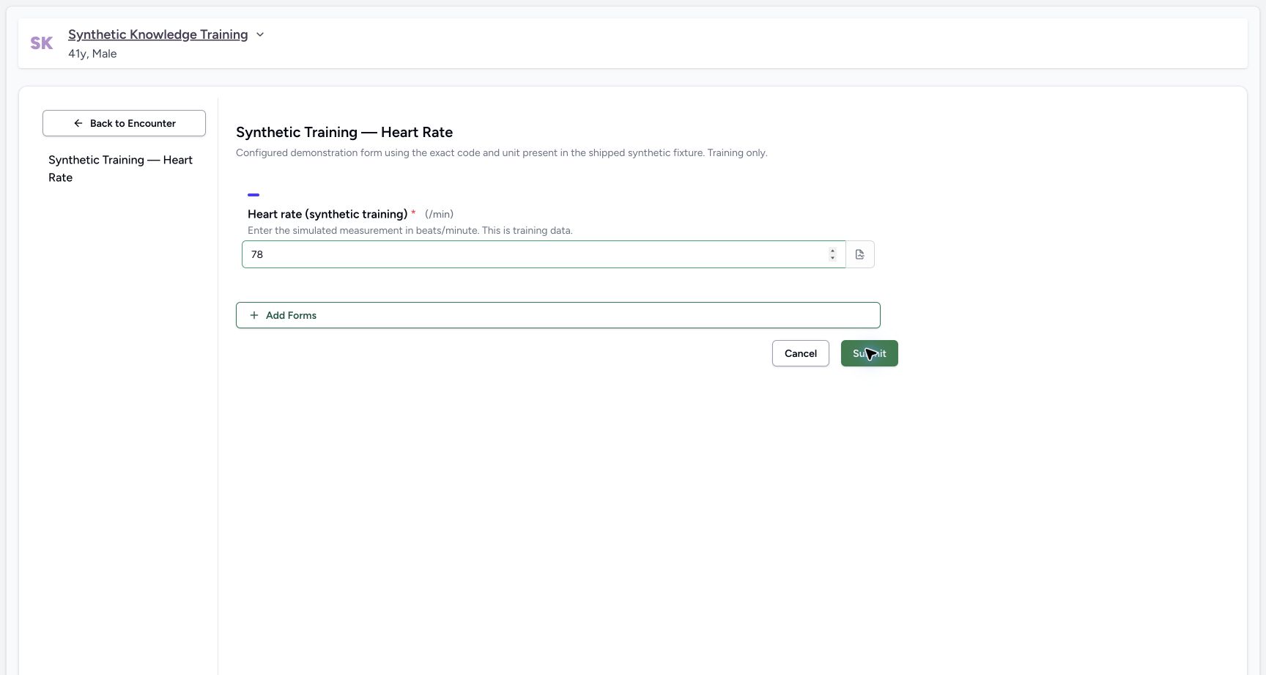Click the Heart rate (synthetic training) label

tap(327, 214)
